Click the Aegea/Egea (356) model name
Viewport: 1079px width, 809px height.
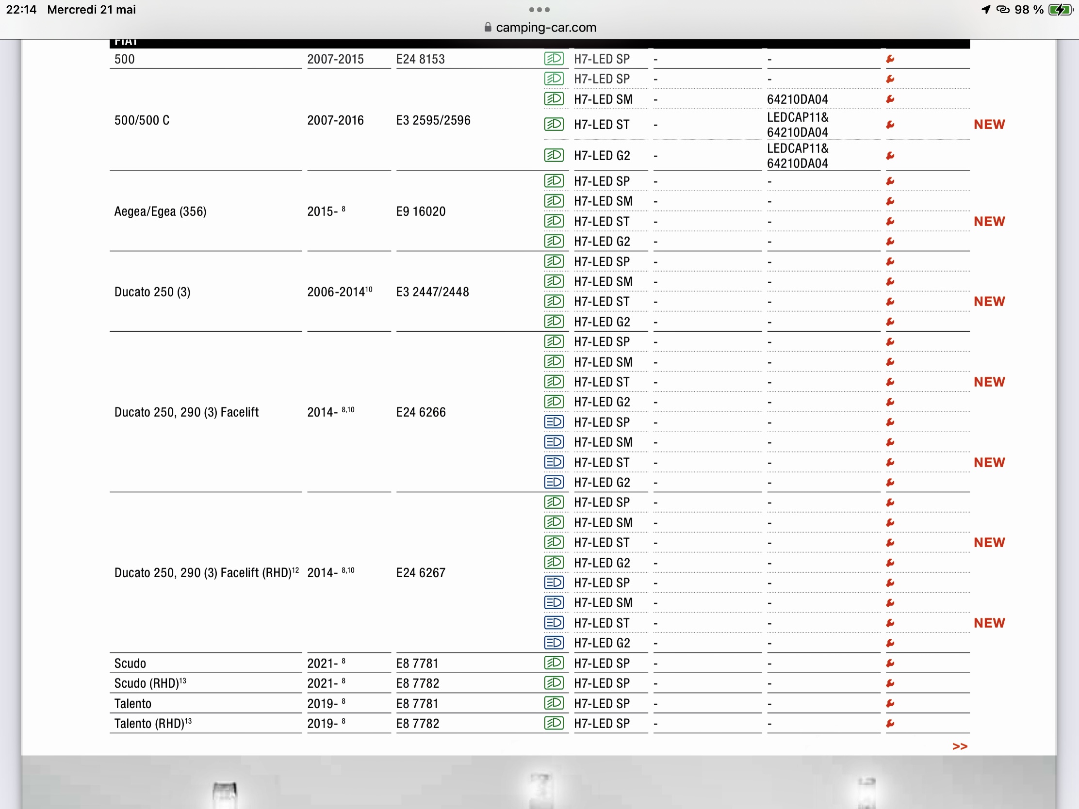point(160,211)
